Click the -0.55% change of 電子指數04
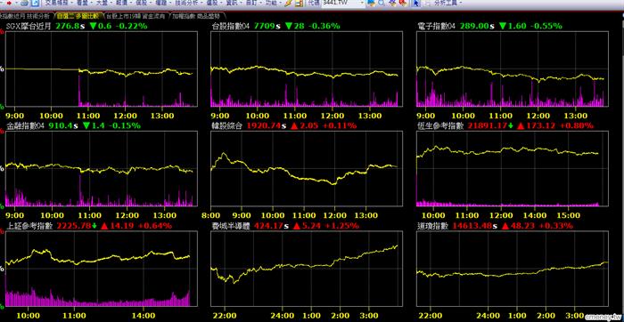The height and width of the screenshot is (322, 624). pyautogui.click(x=546, y=26)
